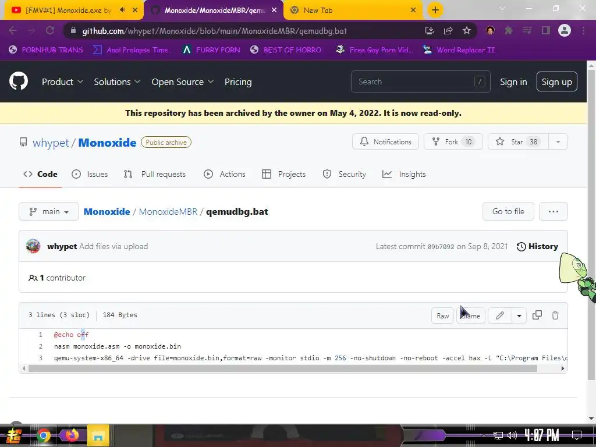This screenshot has width=596, height=447.
Task: View file with the Raw button
Action: (x=443, y=315)
